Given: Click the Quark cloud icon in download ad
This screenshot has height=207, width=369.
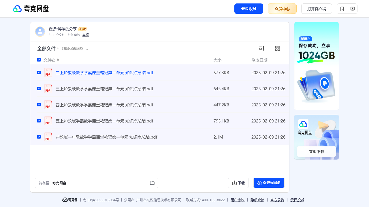Looking at the screenshot, I should [303, 124].
